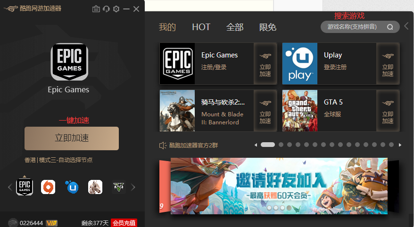Click the 全球服 text on GTA 5 card
This screenshot has width=414, height=227.
[x=332, y=114]
